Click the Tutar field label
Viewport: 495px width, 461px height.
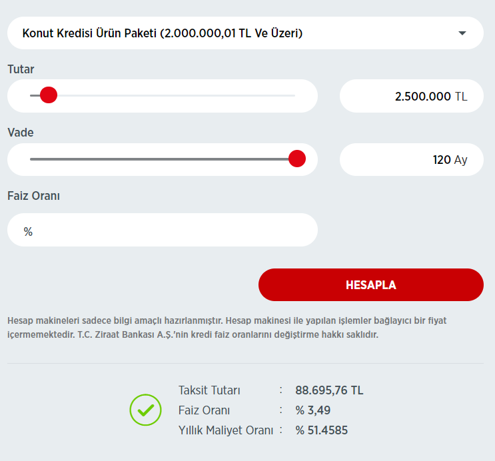click(21, 69)
